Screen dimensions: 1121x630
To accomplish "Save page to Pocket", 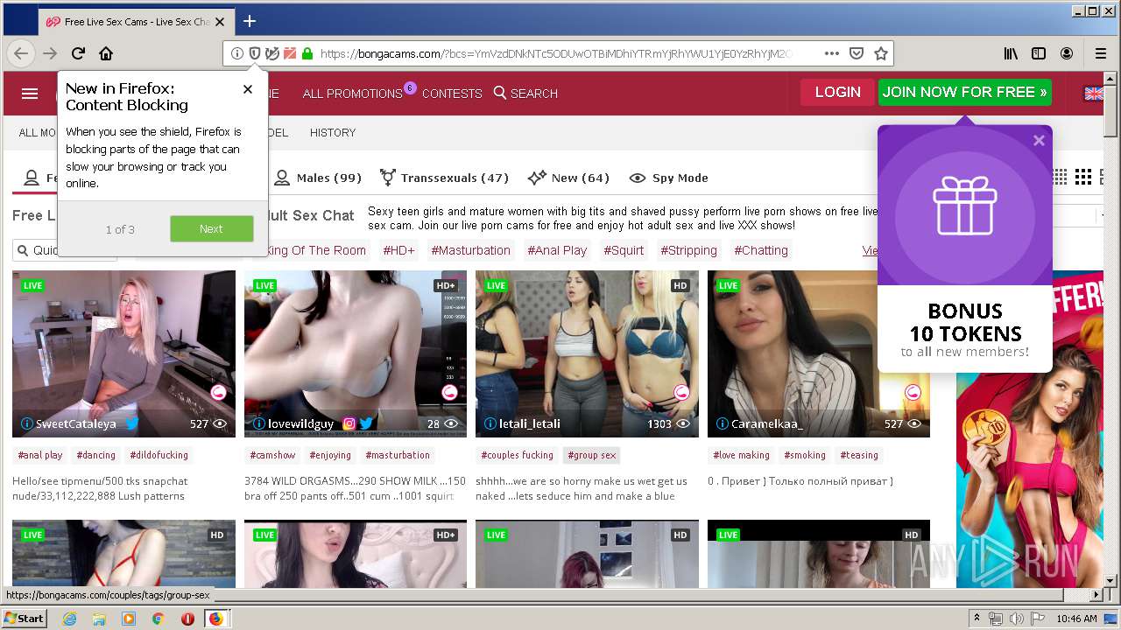I will 857,53.
